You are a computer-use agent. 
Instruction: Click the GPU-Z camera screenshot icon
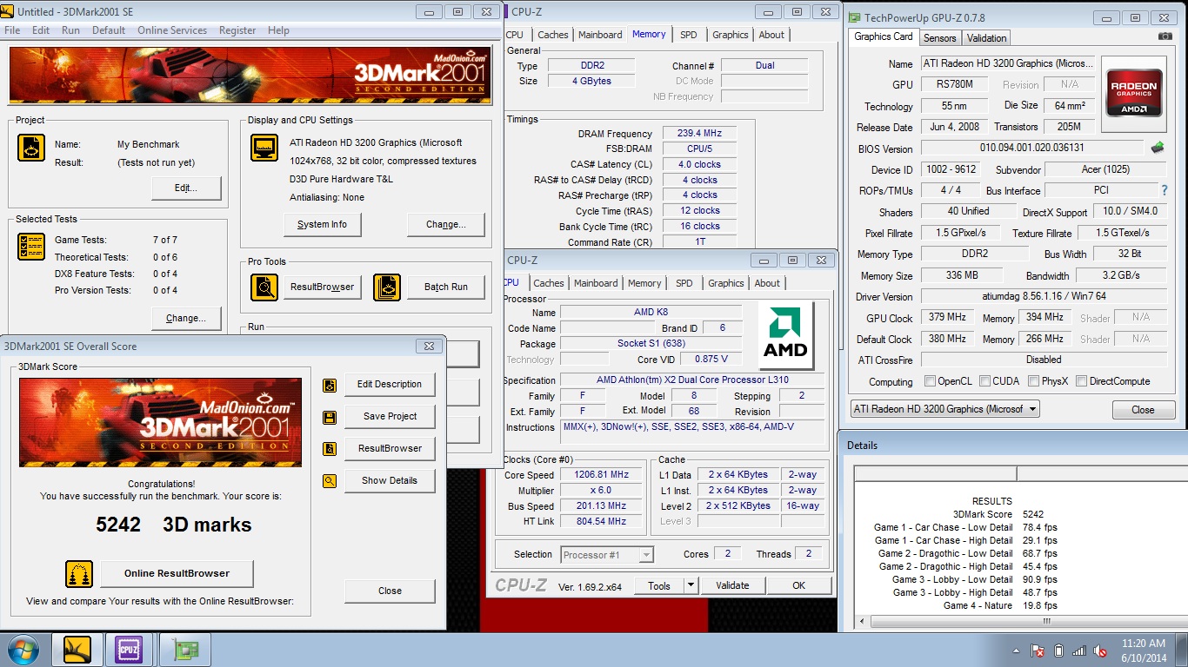(1165, 36)
